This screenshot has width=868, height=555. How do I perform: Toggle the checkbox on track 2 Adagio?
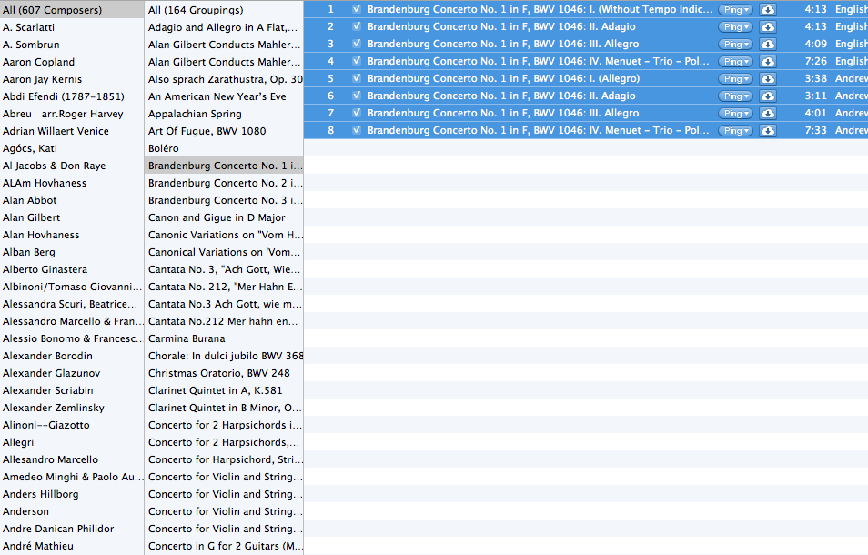(357, 26)
